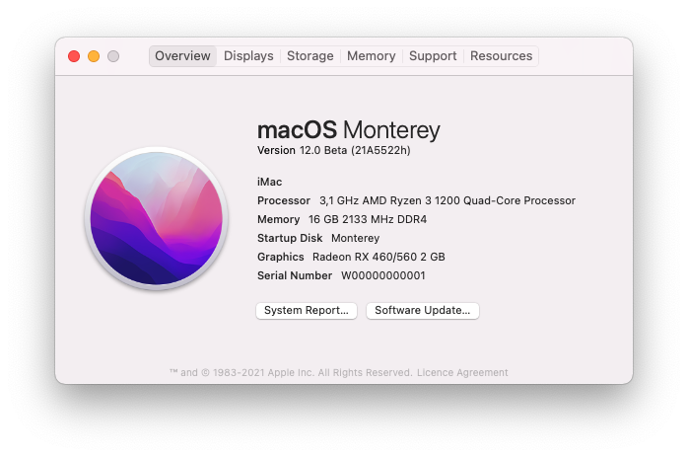
Task: Open the Support tab
Action: [x=433, y=56]
